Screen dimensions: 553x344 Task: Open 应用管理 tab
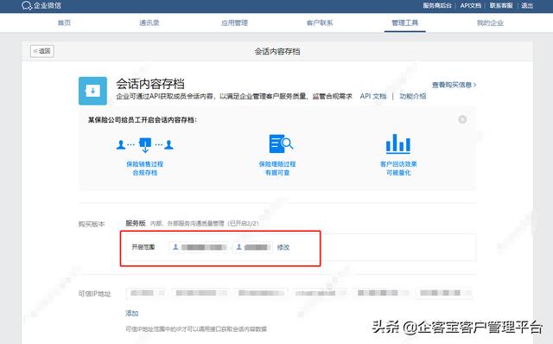[x=234, y=23]
